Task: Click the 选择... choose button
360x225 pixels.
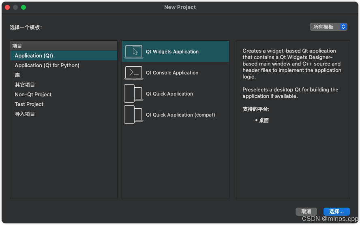Action: coord(336,211)
